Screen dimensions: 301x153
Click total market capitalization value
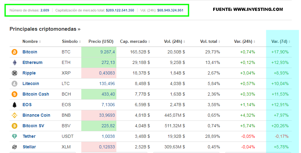pyautogui.click(x=120, y=10)
